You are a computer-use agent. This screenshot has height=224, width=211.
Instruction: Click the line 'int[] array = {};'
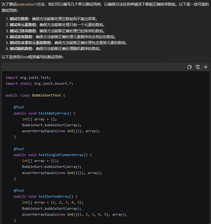tap(40, 119)
